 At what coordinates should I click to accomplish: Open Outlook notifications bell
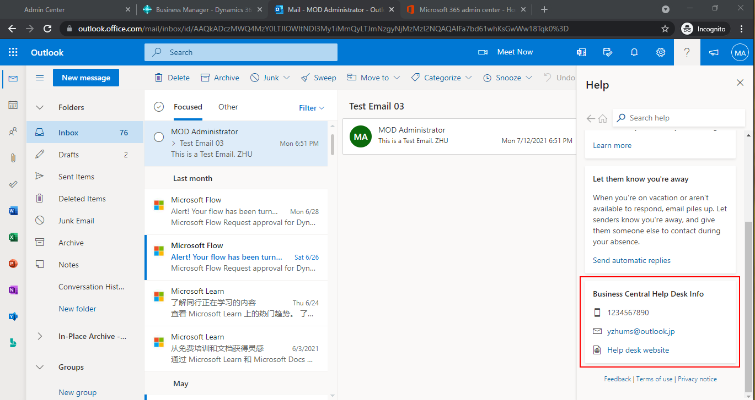coord(634,52)
